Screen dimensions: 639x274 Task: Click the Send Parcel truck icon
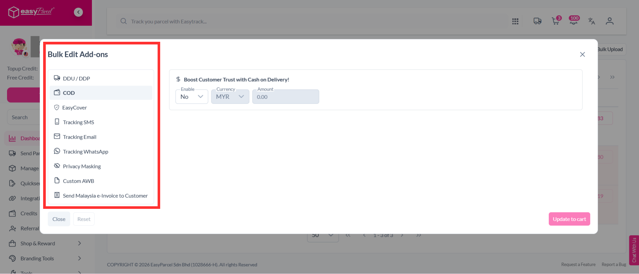click(x=12, y=153)
